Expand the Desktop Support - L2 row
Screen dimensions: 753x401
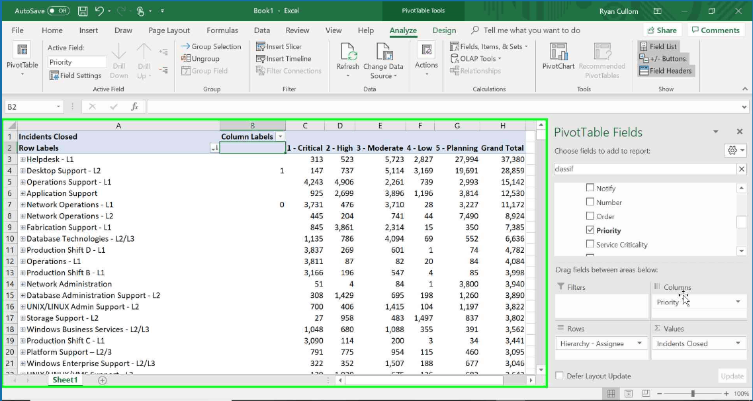[x=22, y=171]
